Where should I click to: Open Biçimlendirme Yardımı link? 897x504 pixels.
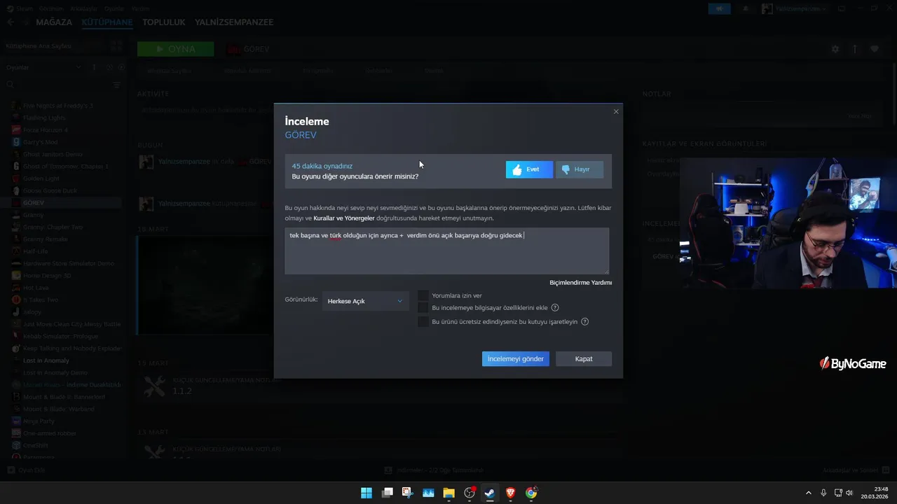point(580,283)
